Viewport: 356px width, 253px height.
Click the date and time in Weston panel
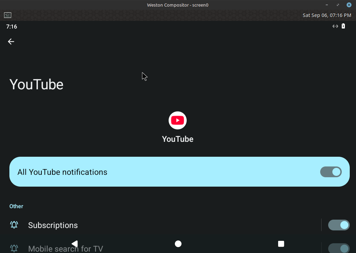point(327,15)
